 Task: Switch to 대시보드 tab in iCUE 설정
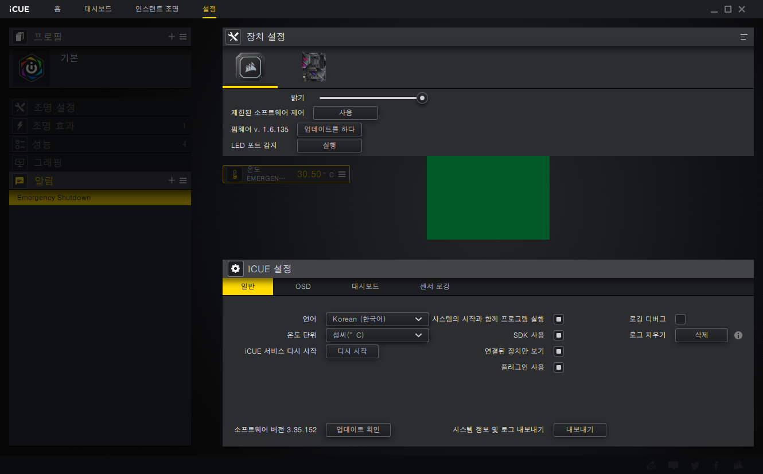[365, 287]
